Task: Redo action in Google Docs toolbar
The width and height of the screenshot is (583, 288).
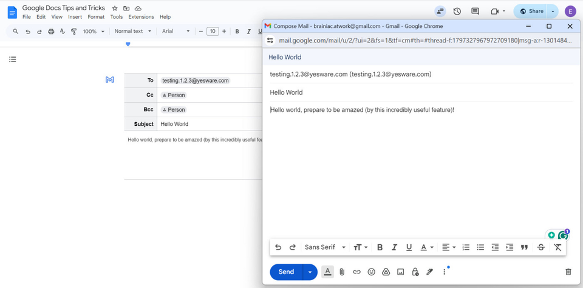Action: tap(39, 31)
